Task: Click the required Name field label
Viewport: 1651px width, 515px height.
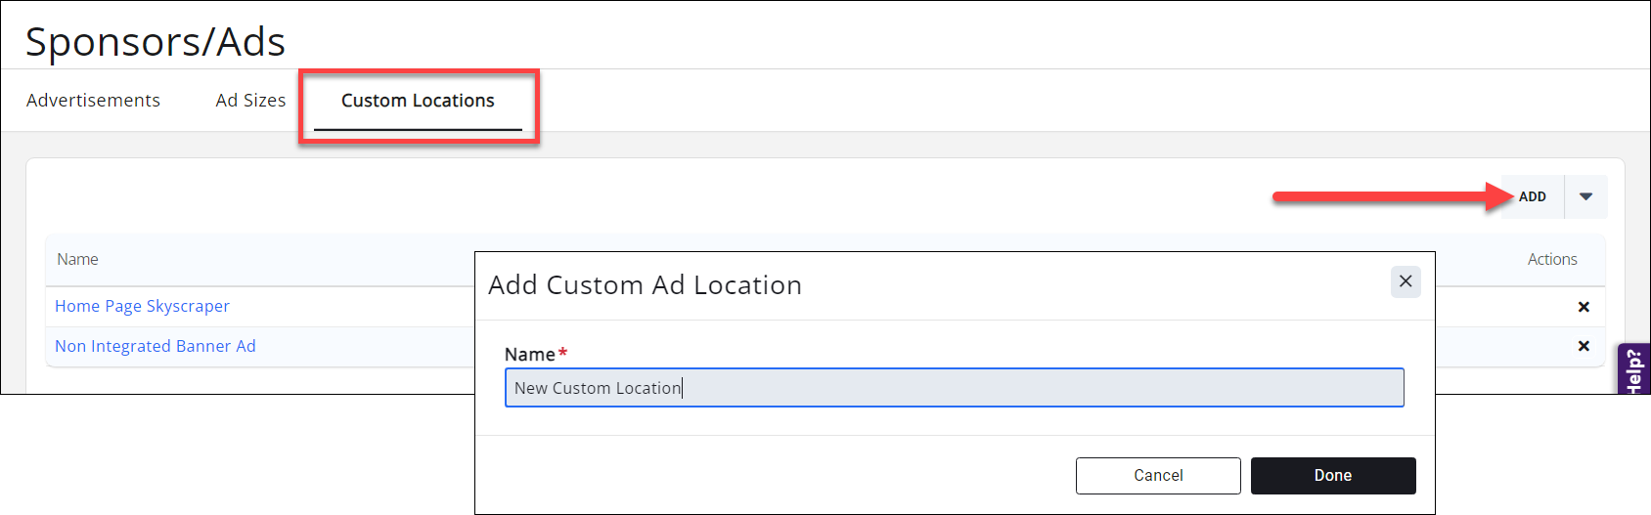Action: coord(529,355)
